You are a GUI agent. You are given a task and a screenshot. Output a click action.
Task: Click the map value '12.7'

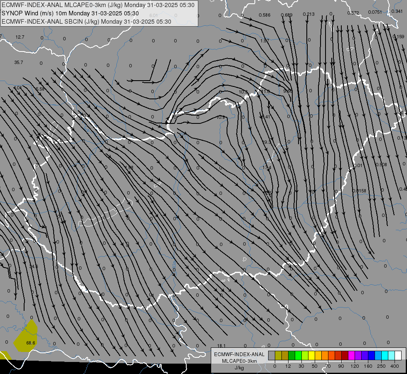[20, 37]
